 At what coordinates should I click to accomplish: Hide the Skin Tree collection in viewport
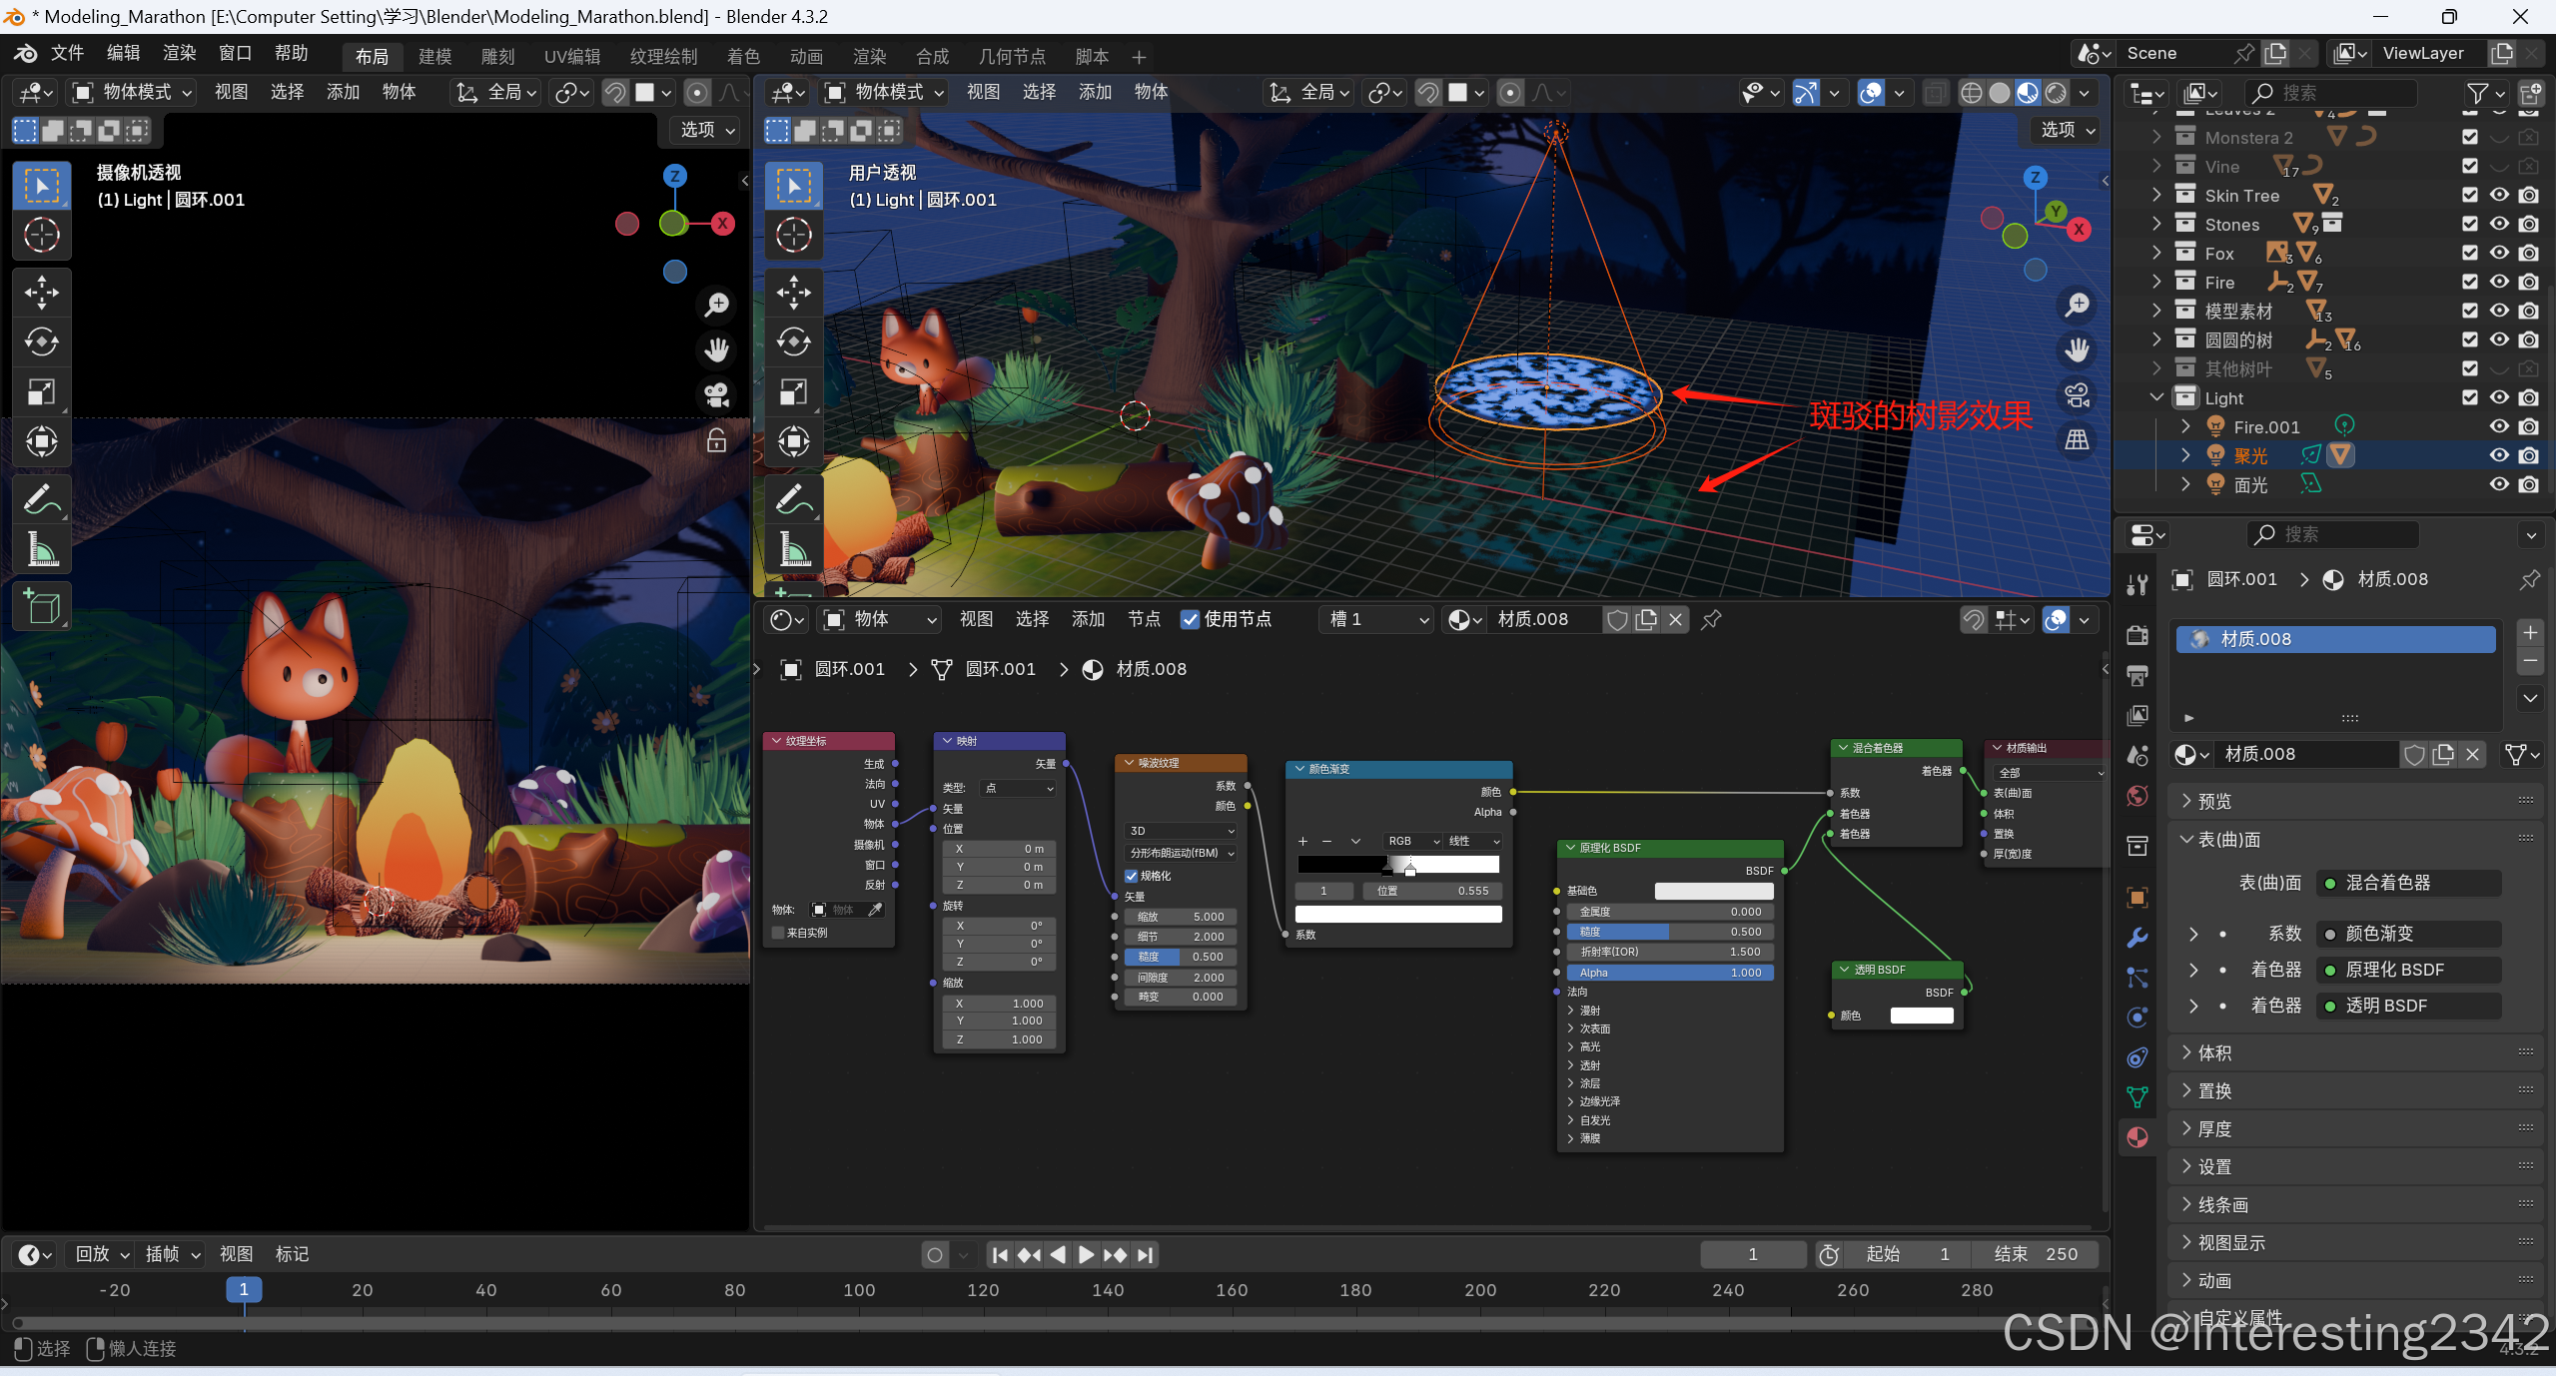click(x=2499, y=196)
